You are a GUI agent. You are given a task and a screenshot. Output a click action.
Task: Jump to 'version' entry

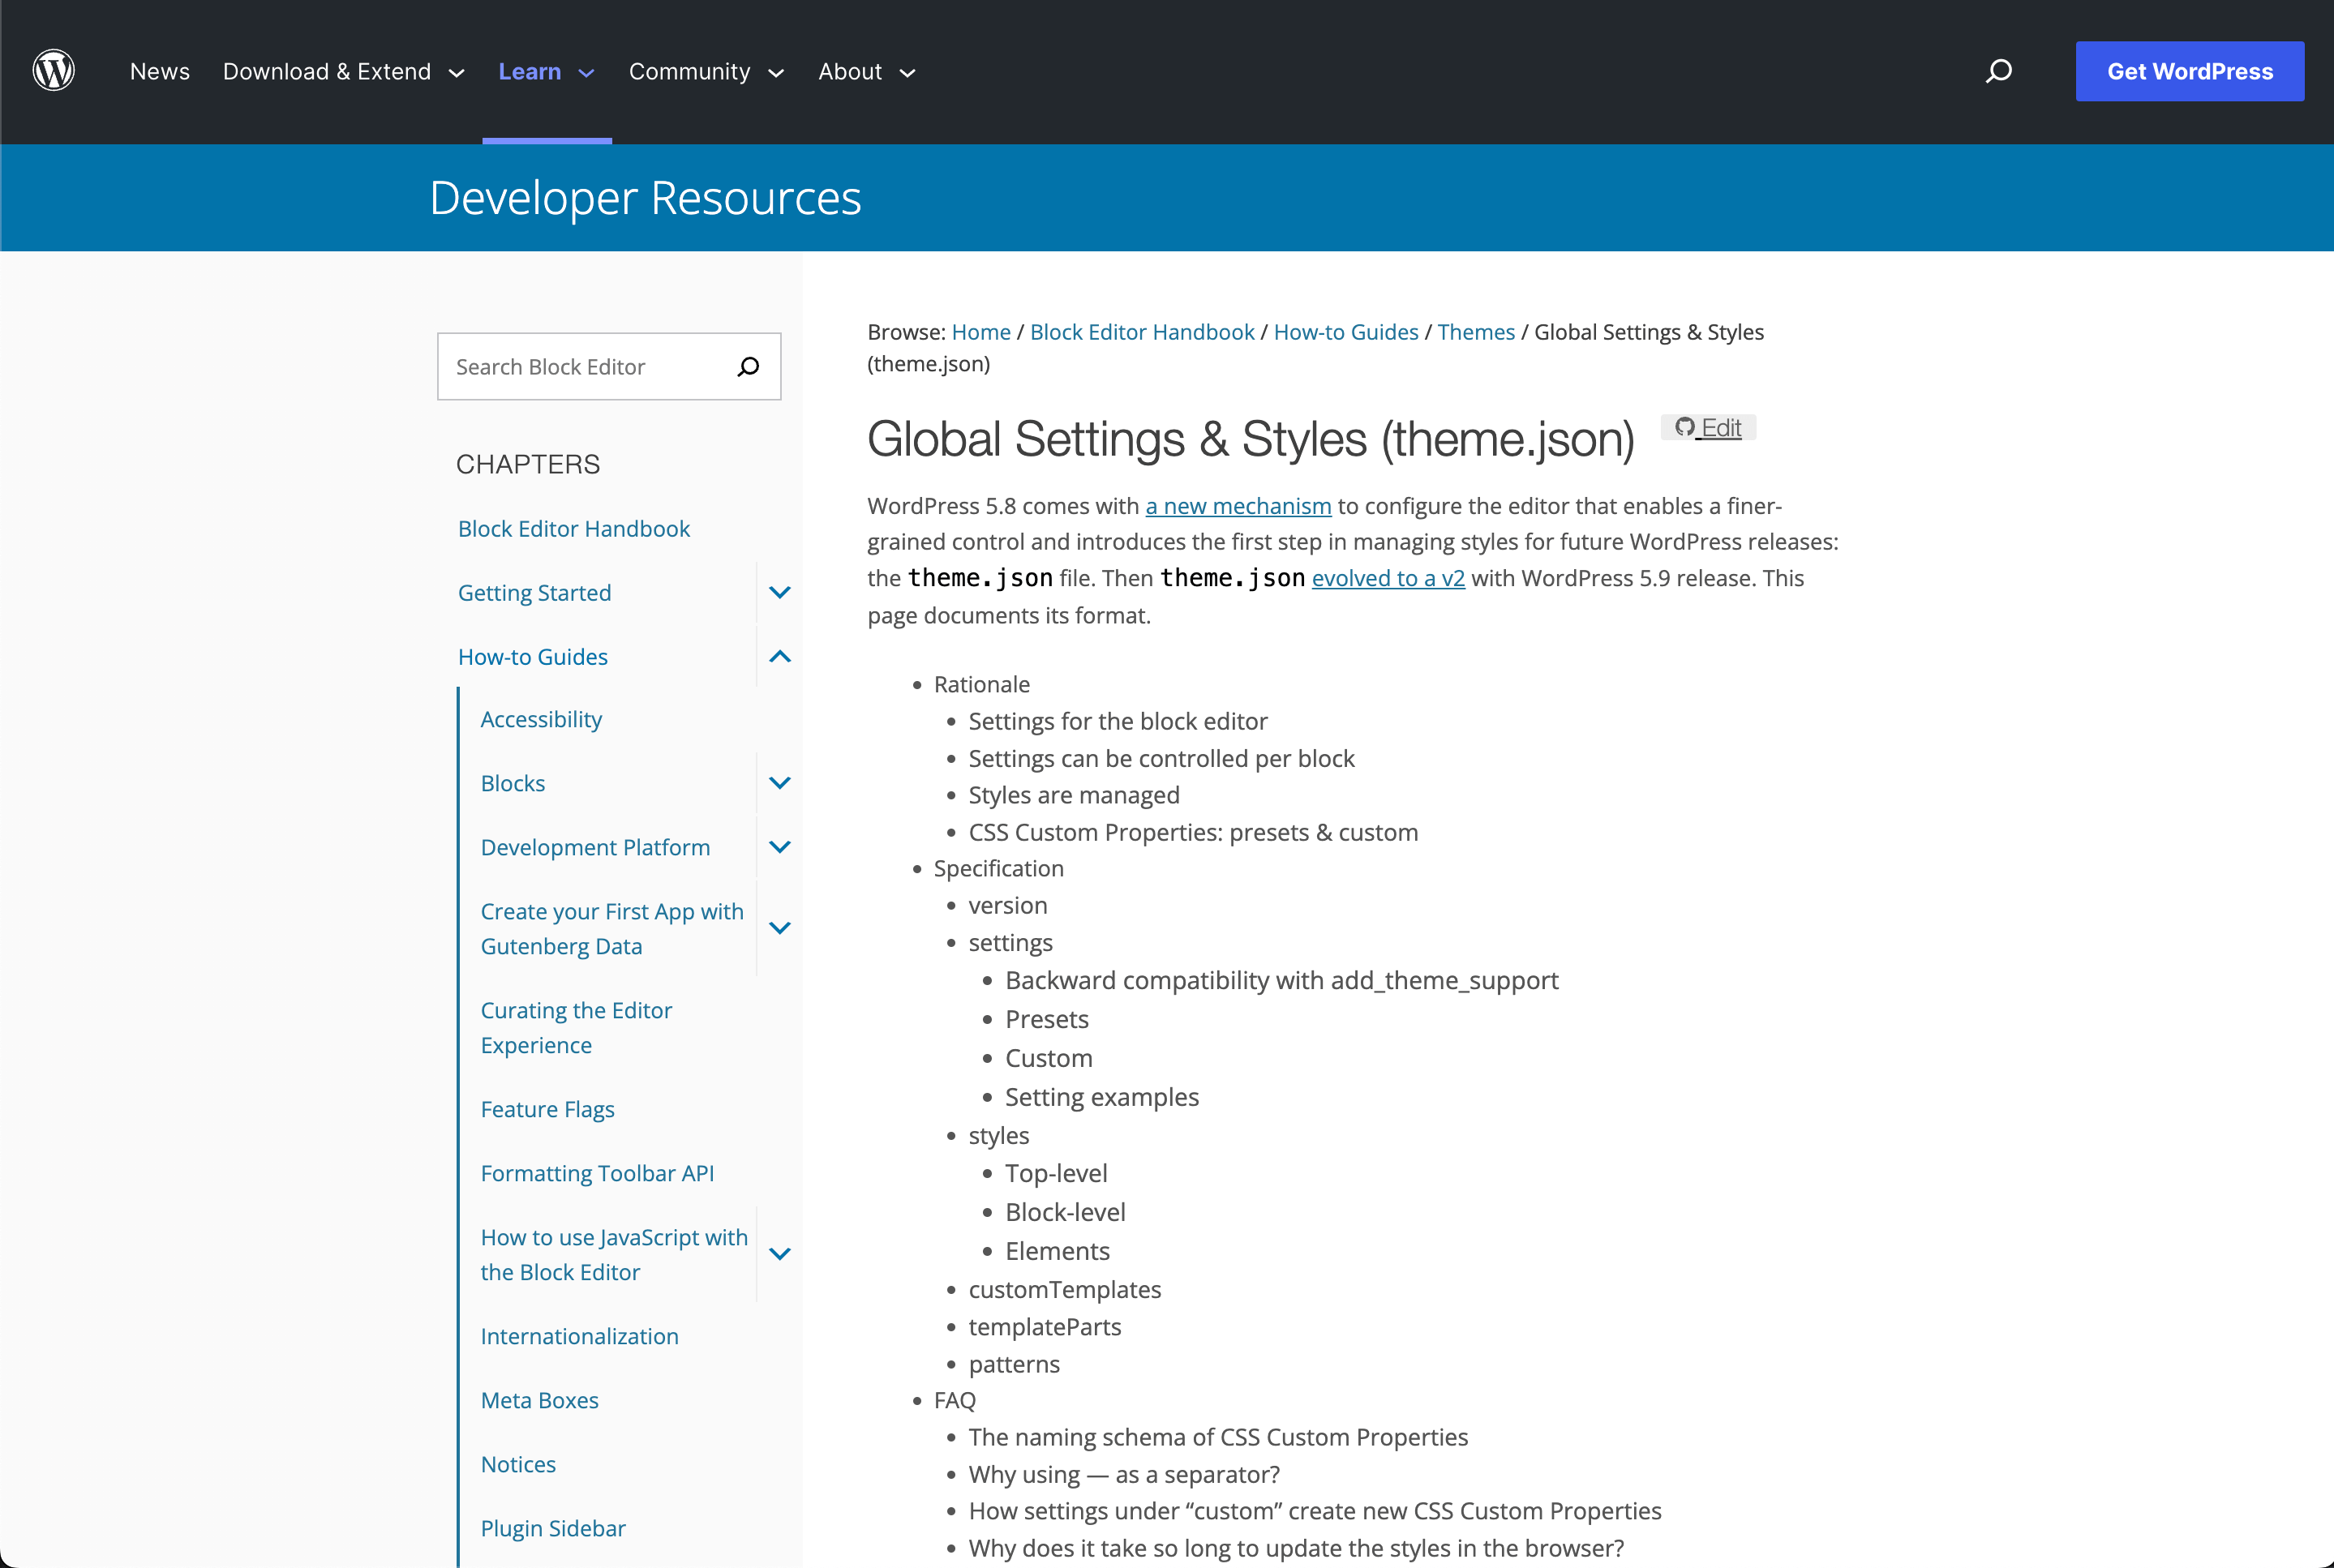click(x=1008, y=905)
